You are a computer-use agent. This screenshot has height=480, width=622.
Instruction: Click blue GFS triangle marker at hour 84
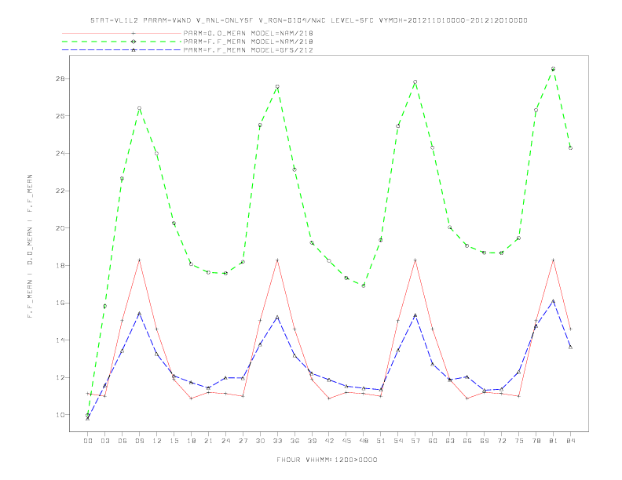(x=570, y=347)
